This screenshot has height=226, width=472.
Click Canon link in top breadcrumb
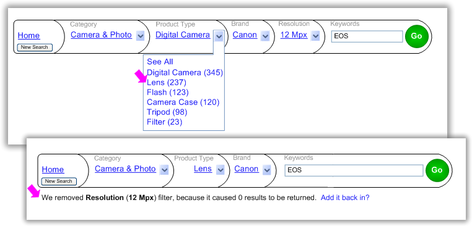click(x=245, y=35)
